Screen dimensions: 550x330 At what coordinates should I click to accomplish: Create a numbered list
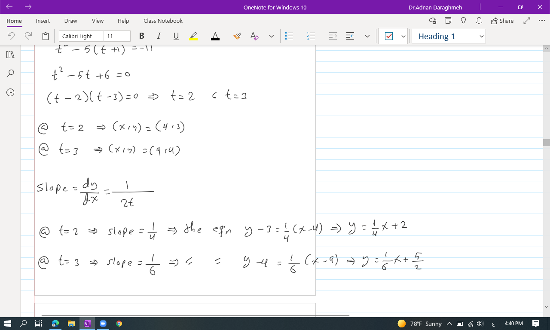(311, 36)
